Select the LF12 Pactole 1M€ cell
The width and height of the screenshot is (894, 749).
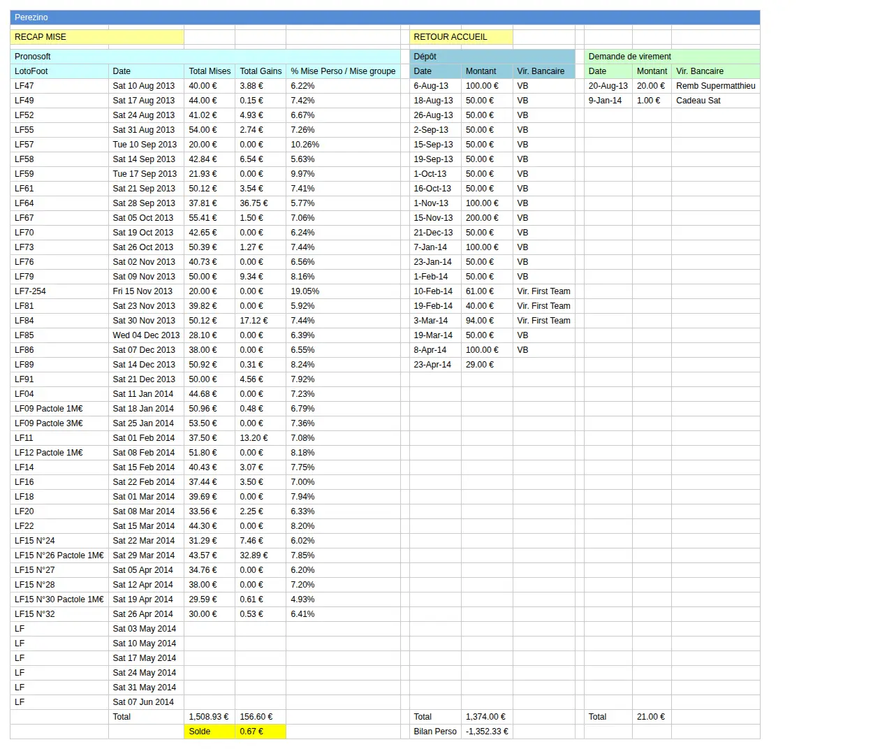59,453
